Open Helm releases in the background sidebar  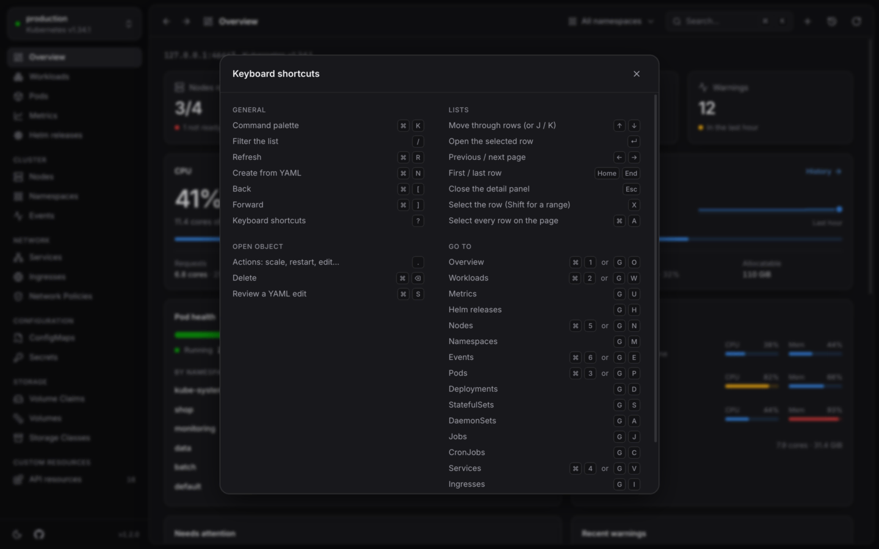(74, 135)
